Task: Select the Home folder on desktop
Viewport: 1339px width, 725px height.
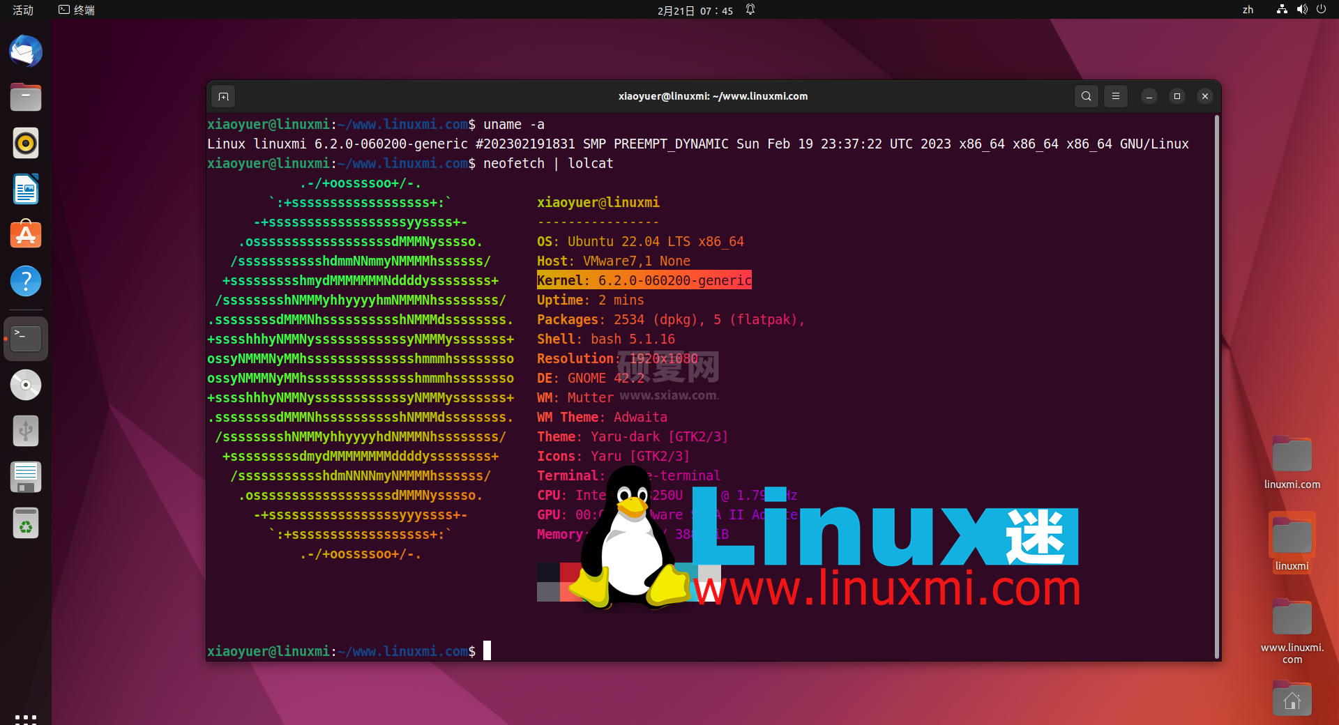Action: click(x=1292, y=699)
